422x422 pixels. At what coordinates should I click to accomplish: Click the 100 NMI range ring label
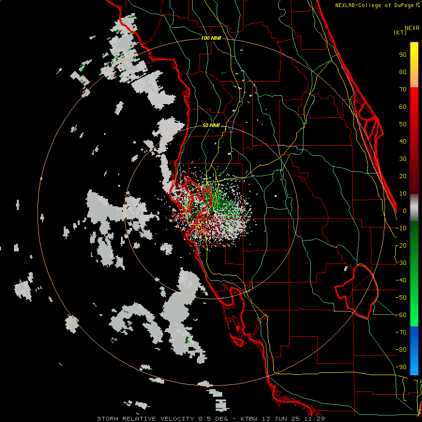coord(211,38)
